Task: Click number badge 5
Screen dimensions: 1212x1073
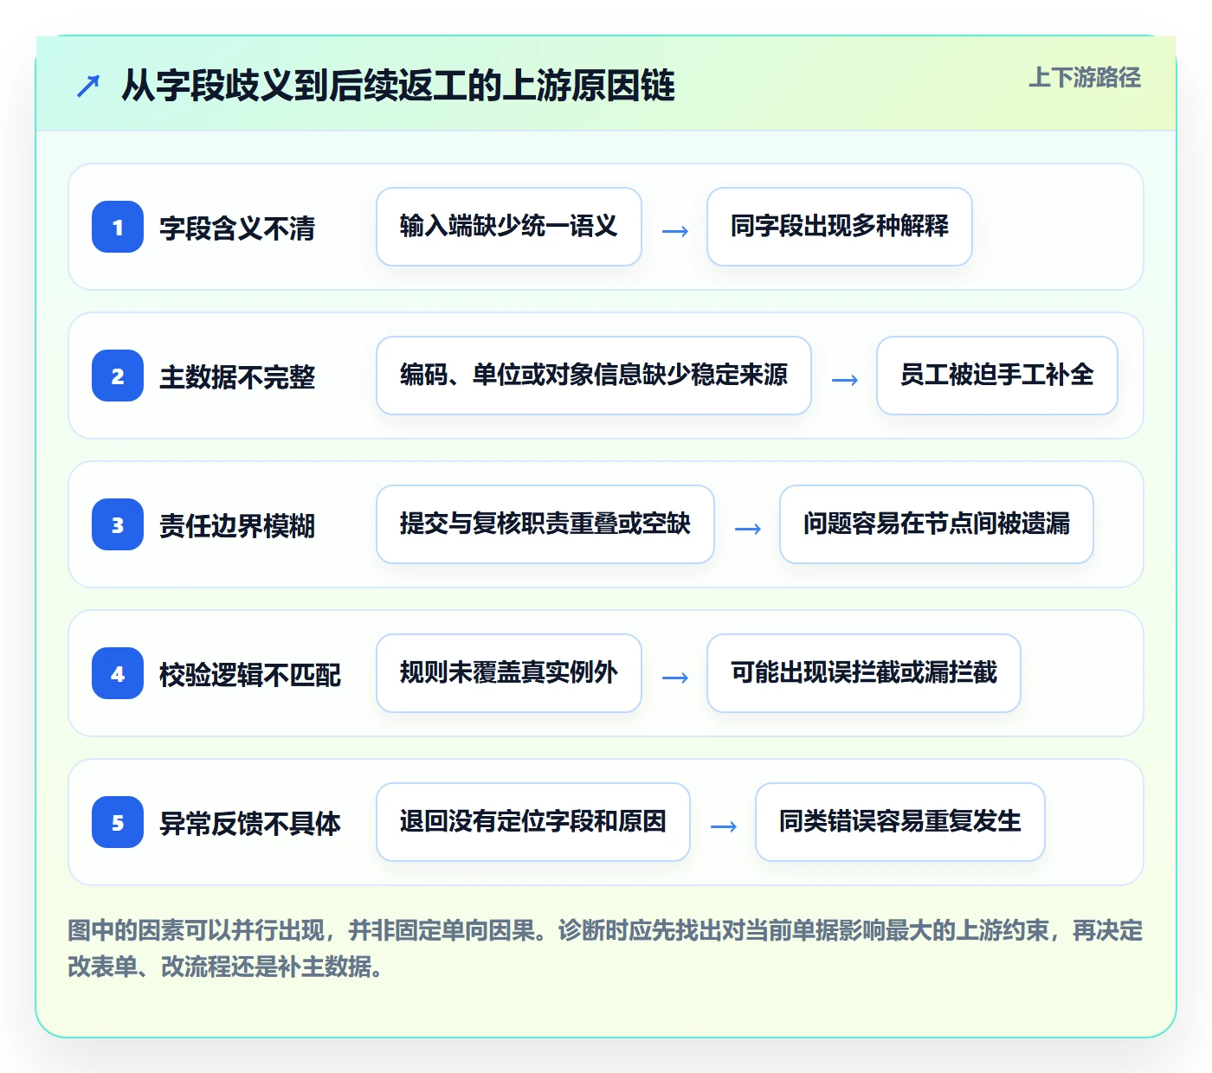Action: pos(118,822)
